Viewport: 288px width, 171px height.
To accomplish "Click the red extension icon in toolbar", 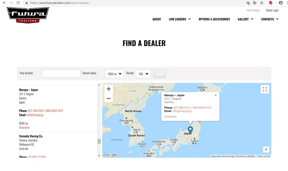I will click(271, 3).
